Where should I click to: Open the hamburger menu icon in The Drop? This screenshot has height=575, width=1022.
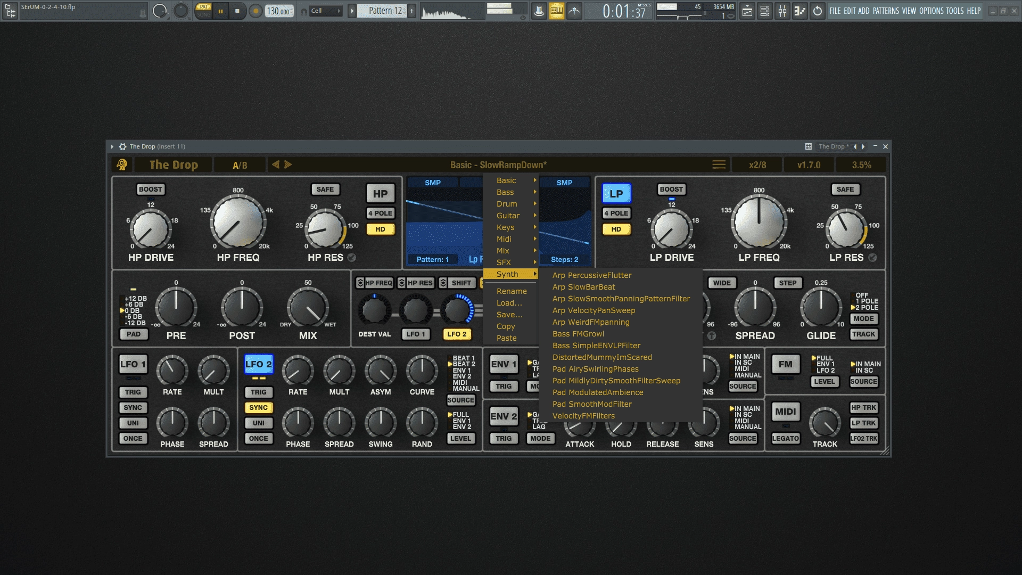point(719,165)
